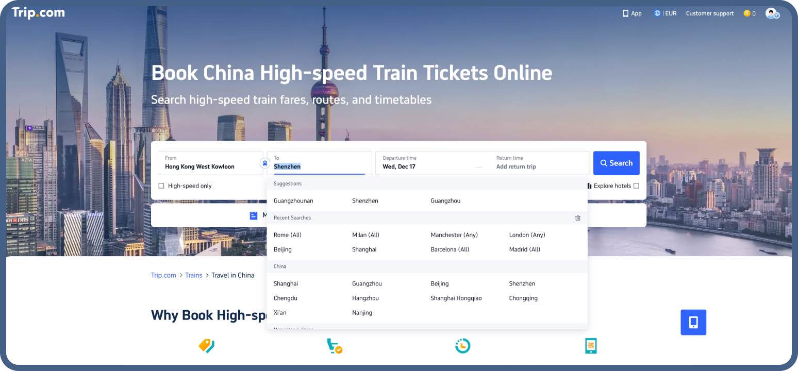The image size is (798, 371).
Task: Delete recent searches with trash icon
Action: point(577,218)
